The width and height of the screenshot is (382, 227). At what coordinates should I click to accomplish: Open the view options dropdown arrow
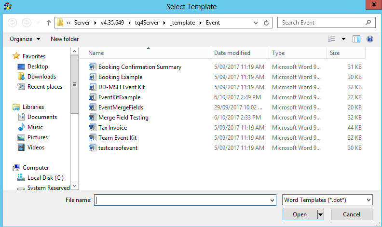343,39
